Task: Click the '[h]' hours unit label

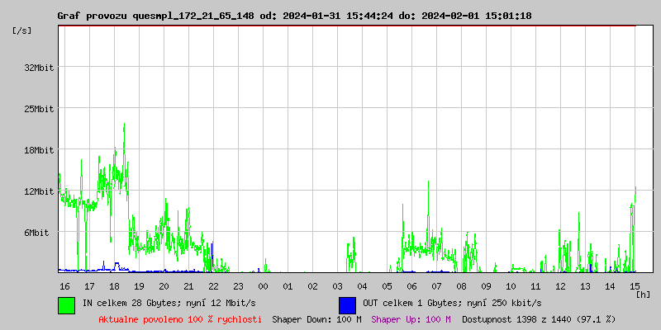Action: pyautogui.click(x=643, y=294)
